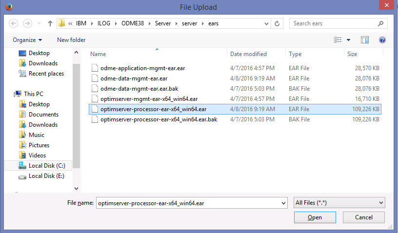Open more view options dropdown arrow
398x233 pixels.
pyautogui.click(x=349, y=40)
